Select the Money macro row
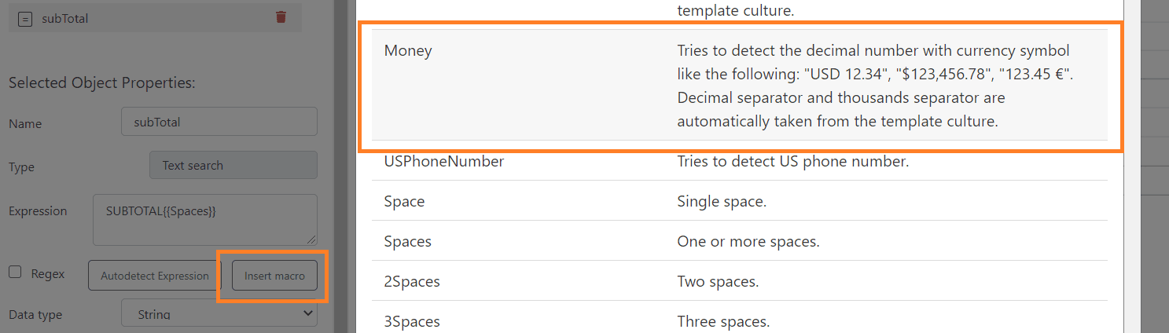 point(739,85)
